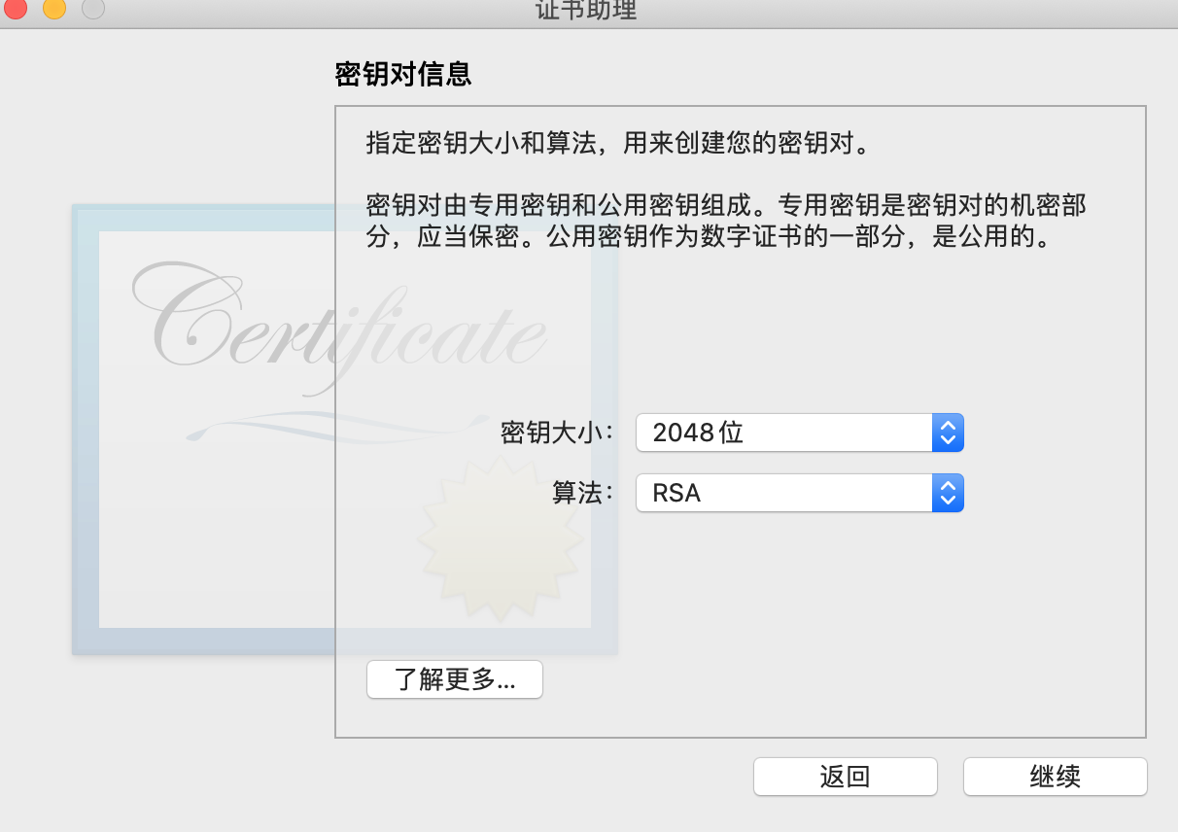Open the 密钥大小 dropdown showing 2048位
The width and height of the screenshot is (1178, 832).
point(799,433)
